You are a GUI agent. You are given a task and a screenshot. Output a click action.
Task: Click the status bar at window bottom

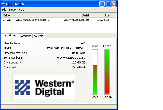pos(59,107)
